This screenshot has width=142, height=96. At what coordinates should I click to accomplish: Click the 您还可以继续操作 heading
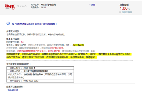pos(15,87)
